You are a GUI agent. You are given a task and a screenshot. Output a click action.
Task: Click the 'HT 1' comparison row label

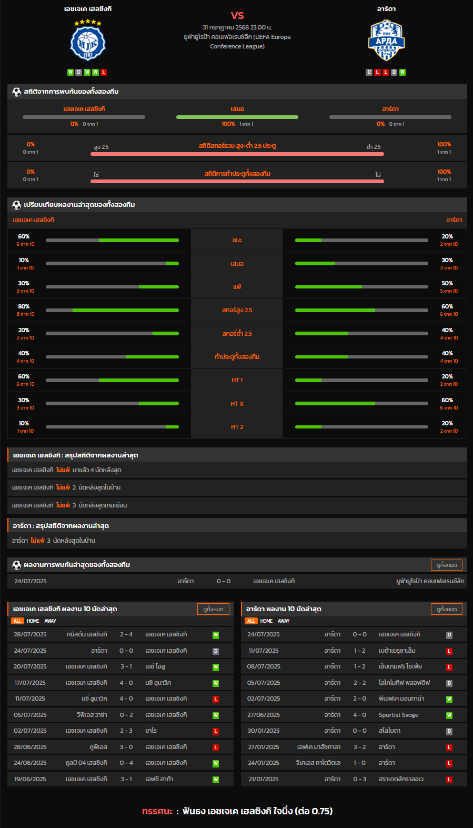coord(237,380)
